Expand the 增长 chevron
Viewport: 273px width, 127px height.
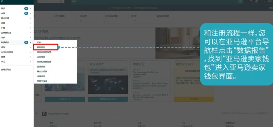coord(30,37)
